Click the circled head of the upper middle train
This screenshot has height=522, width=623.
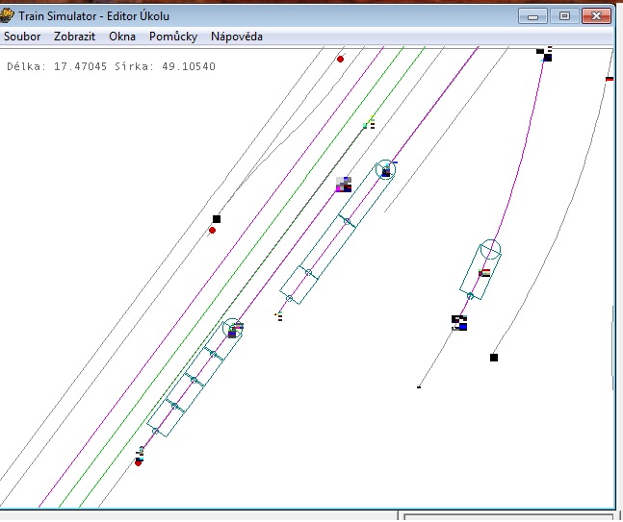click(x=385, y=170)
